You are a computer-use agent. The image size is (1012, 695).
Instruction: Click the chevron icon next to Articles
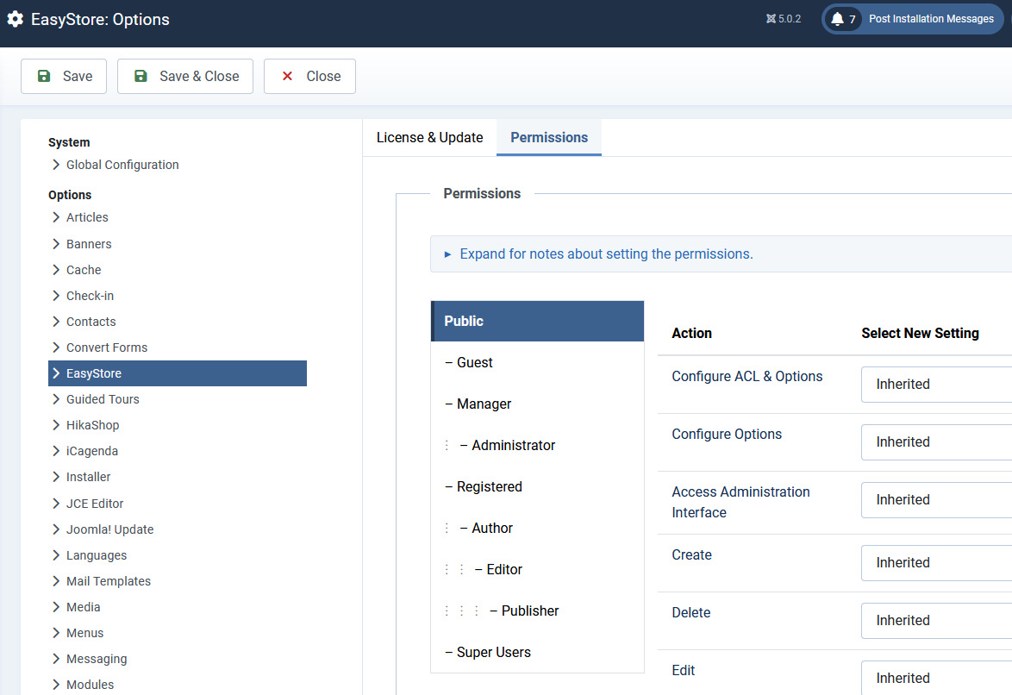pyautogui.click(x=56, y=217)
